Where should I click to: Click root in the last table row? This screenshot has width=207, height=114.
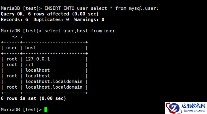click(x=12, y=87)
